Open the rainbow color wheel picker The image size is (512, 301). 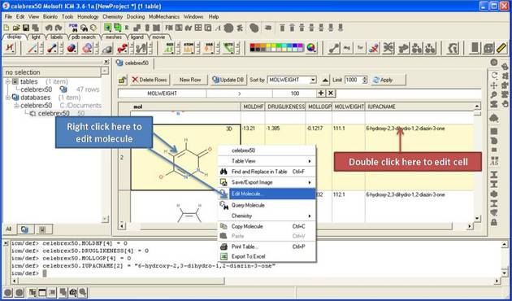point(310,48)
